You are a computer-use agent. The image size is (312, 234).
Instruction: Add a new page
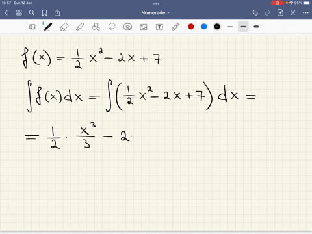point(280,13)
